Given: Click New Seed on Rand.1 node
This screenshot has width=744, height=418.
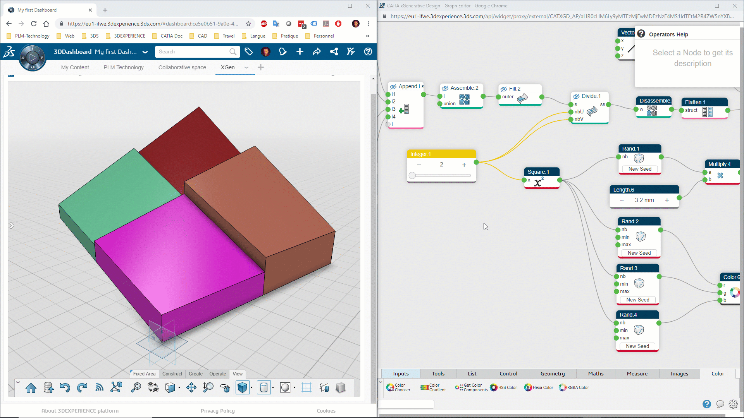Looking at the screenshot, I should [640, 169].
